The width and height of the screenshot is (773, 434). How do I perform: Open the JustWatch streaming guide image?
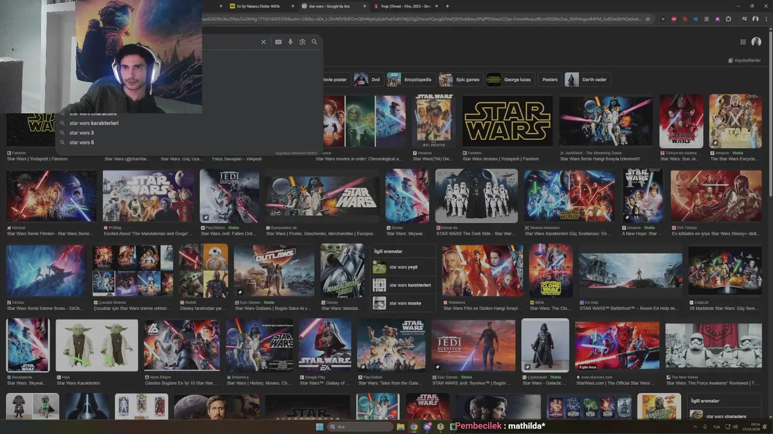pyautogui.click(x=606, y=121)
